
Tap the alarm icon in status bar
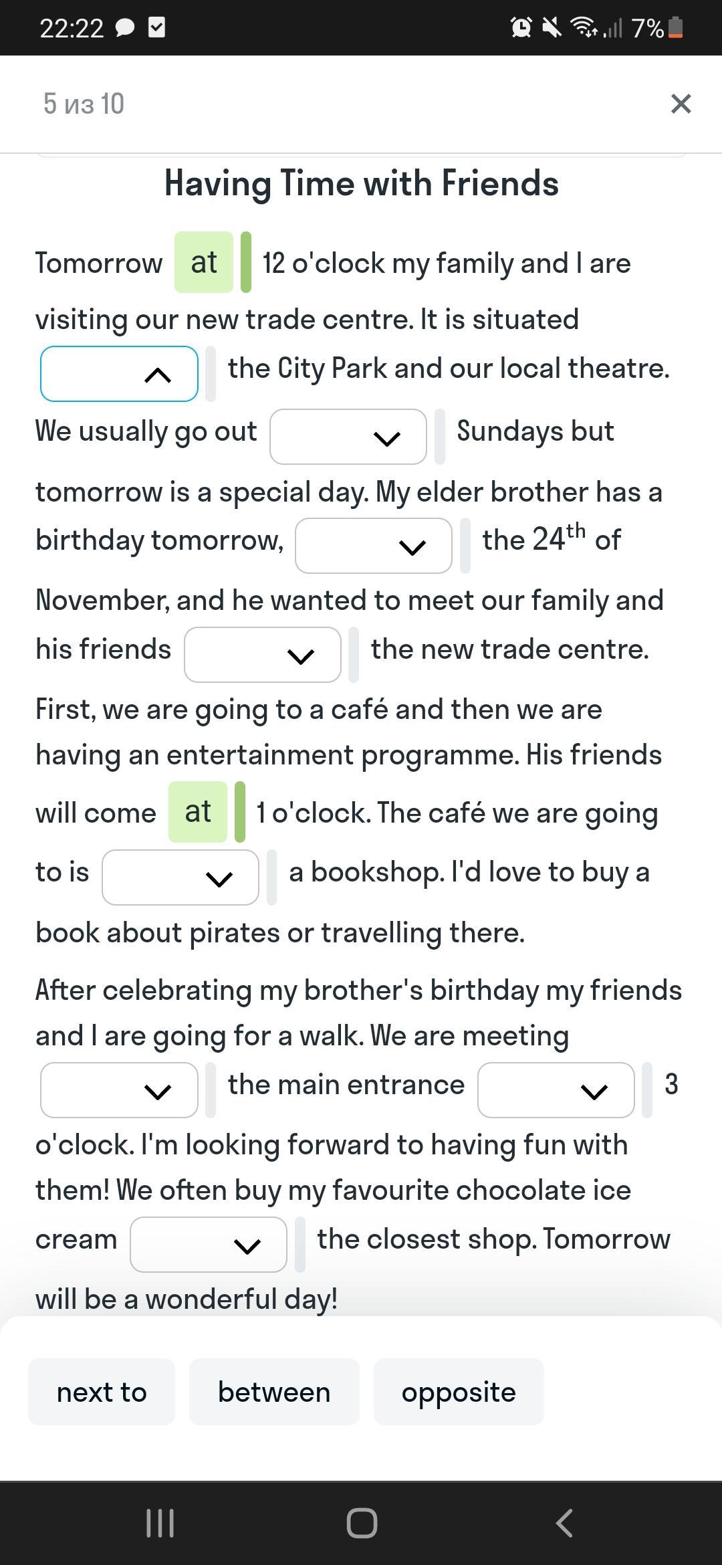tap(521, 28)
